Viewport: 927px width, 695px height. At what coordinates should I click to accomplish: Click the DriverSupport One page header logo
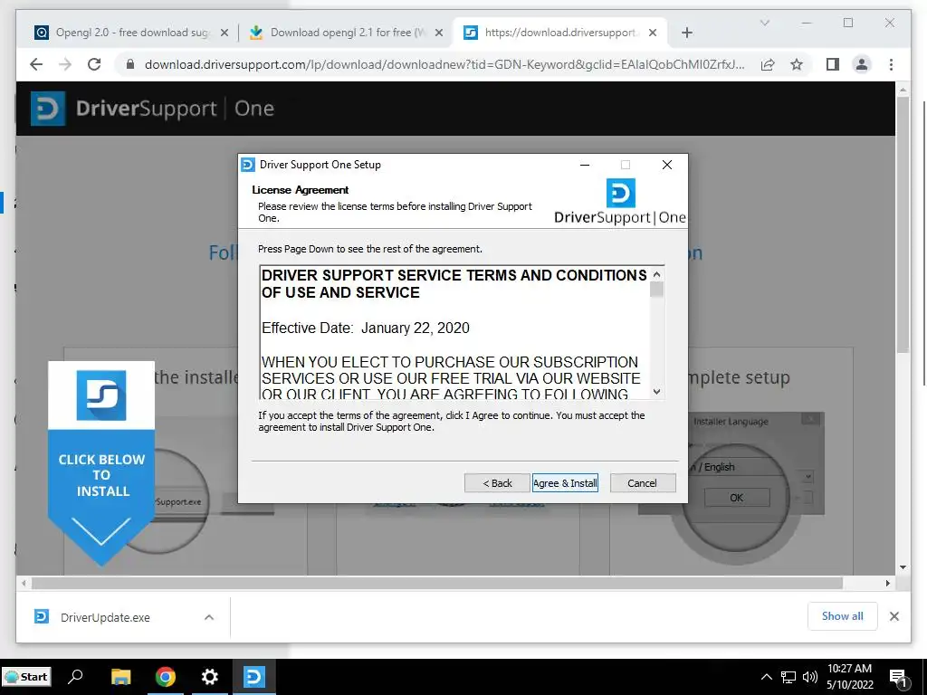152,109
